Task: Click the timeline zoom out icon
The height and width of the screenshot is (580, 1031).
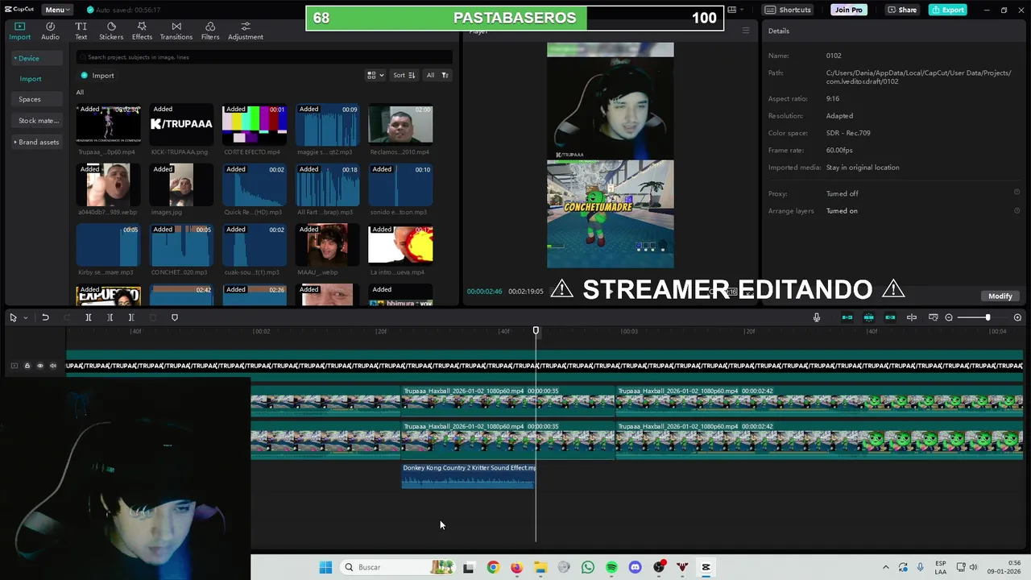Action: tap(949, 317)
